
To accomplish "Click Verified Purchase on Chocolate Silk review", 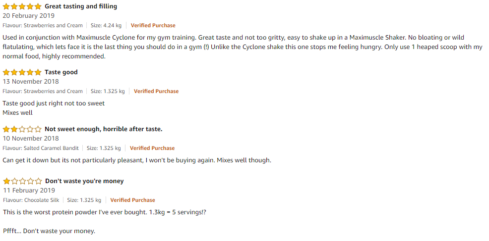I will [132, 200].
